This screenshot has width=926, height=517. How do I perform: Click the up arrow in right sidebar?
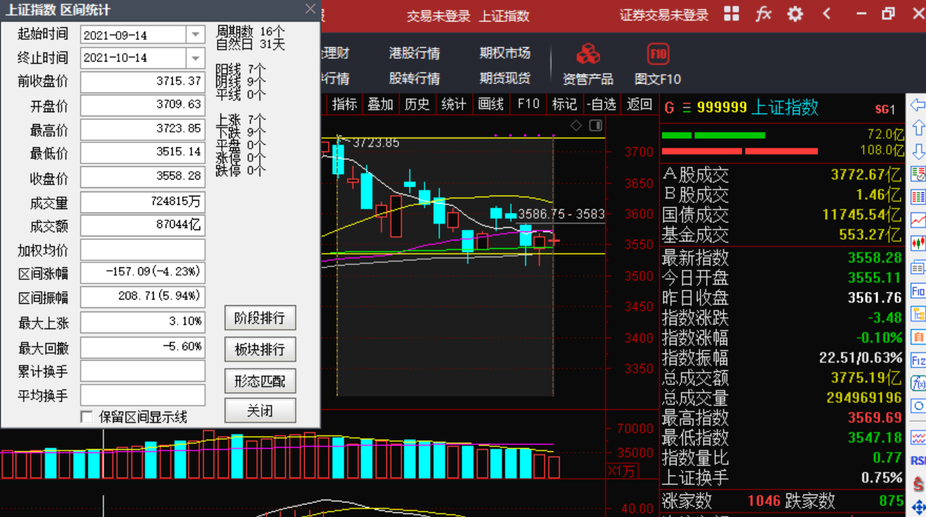(918, 128)
